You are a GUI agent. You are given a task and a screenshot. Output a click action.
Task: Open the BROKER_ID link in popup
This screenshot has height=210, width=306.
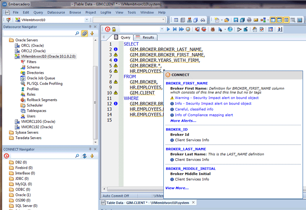point(177,129)
